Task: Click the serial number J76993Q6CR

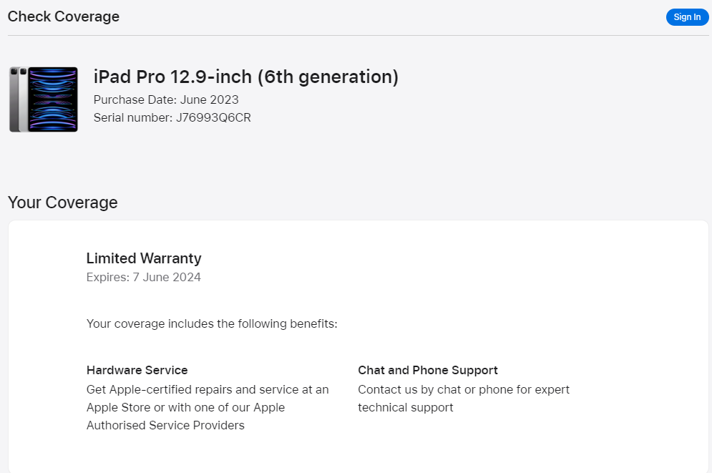Action: (213, 117)
